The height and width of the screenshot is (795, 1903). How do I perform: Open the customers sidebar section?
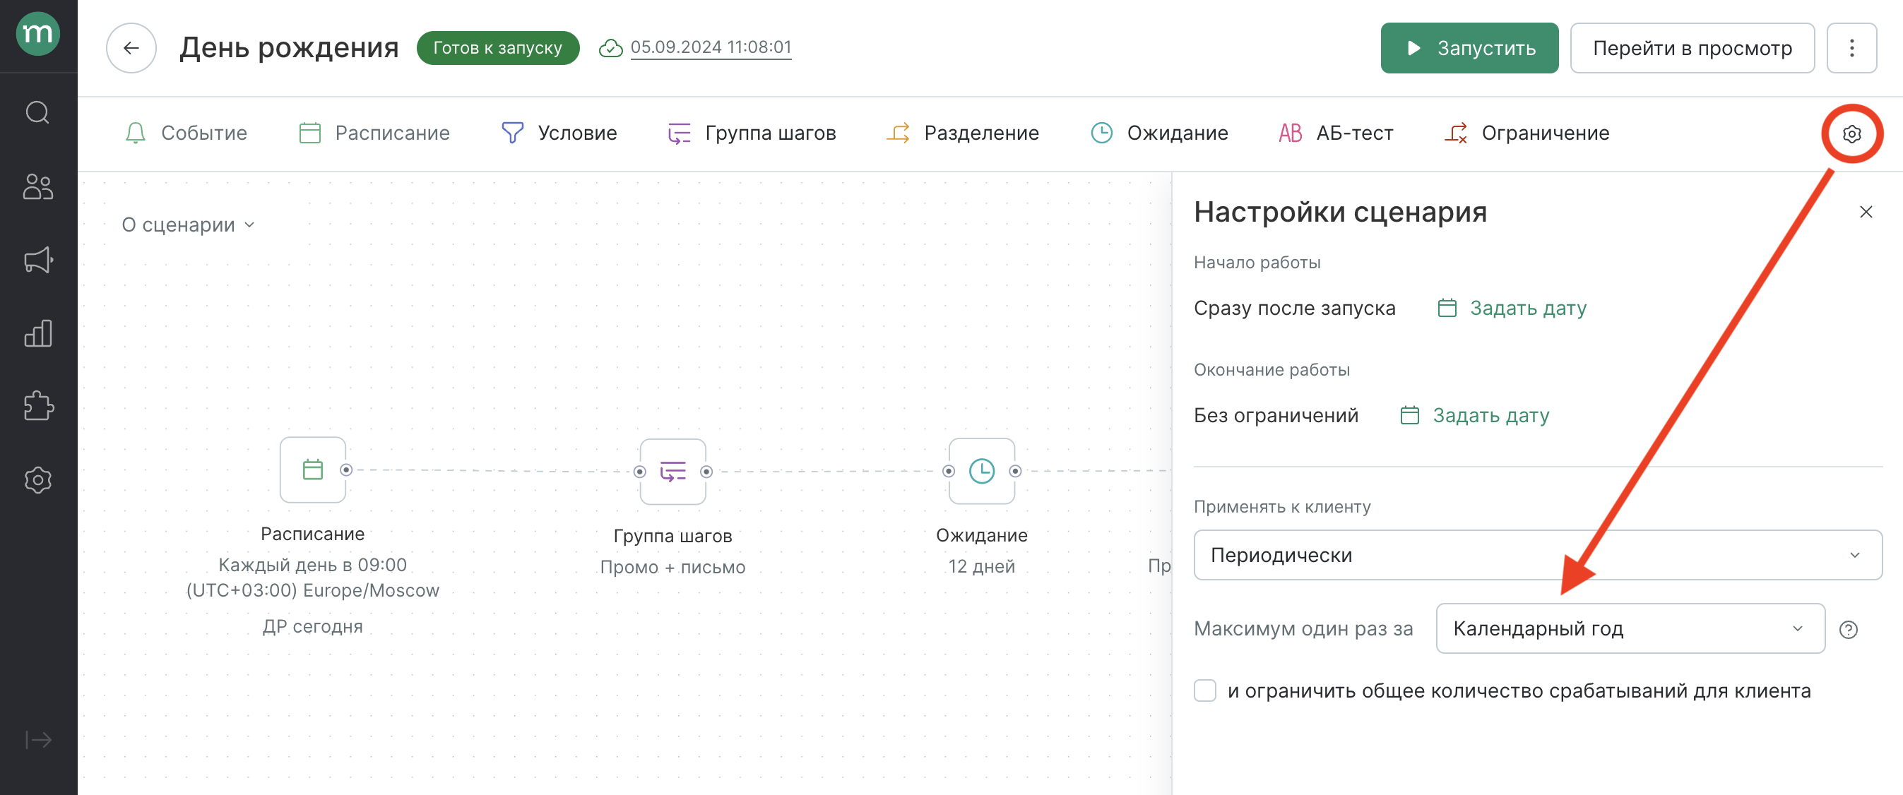tap(37, 187)
